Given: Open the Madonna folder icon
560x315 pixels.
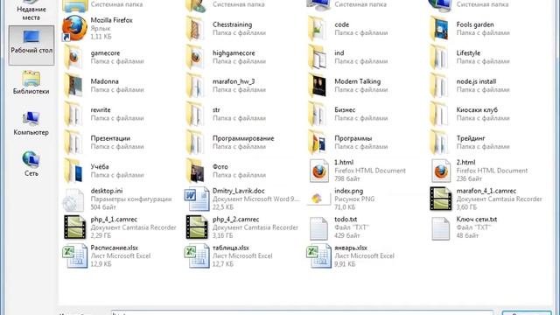Looking at the screenshot, I should (x=73, y=86).
